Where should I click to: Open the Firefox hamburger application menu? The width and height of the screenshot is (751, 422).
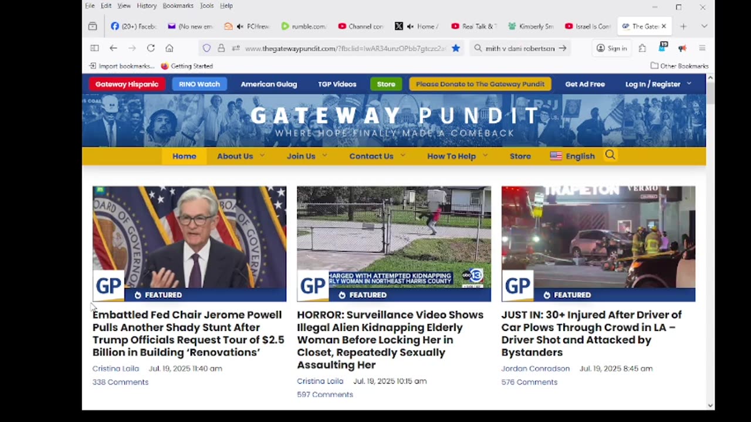tap(702, 48)
